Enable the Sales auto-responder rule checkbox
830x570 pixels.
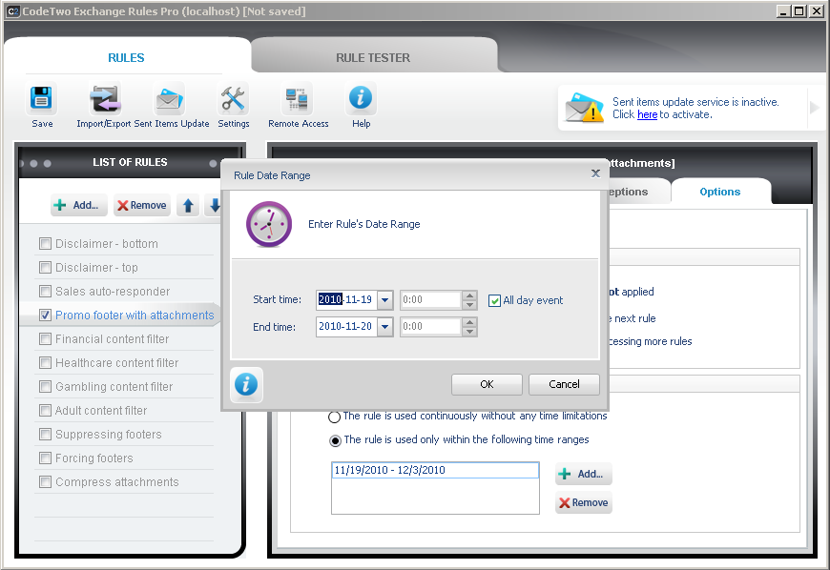(45, 292)
